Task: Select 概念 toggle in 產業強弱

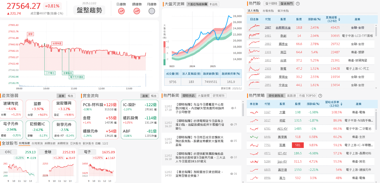Action: [70, 96]
